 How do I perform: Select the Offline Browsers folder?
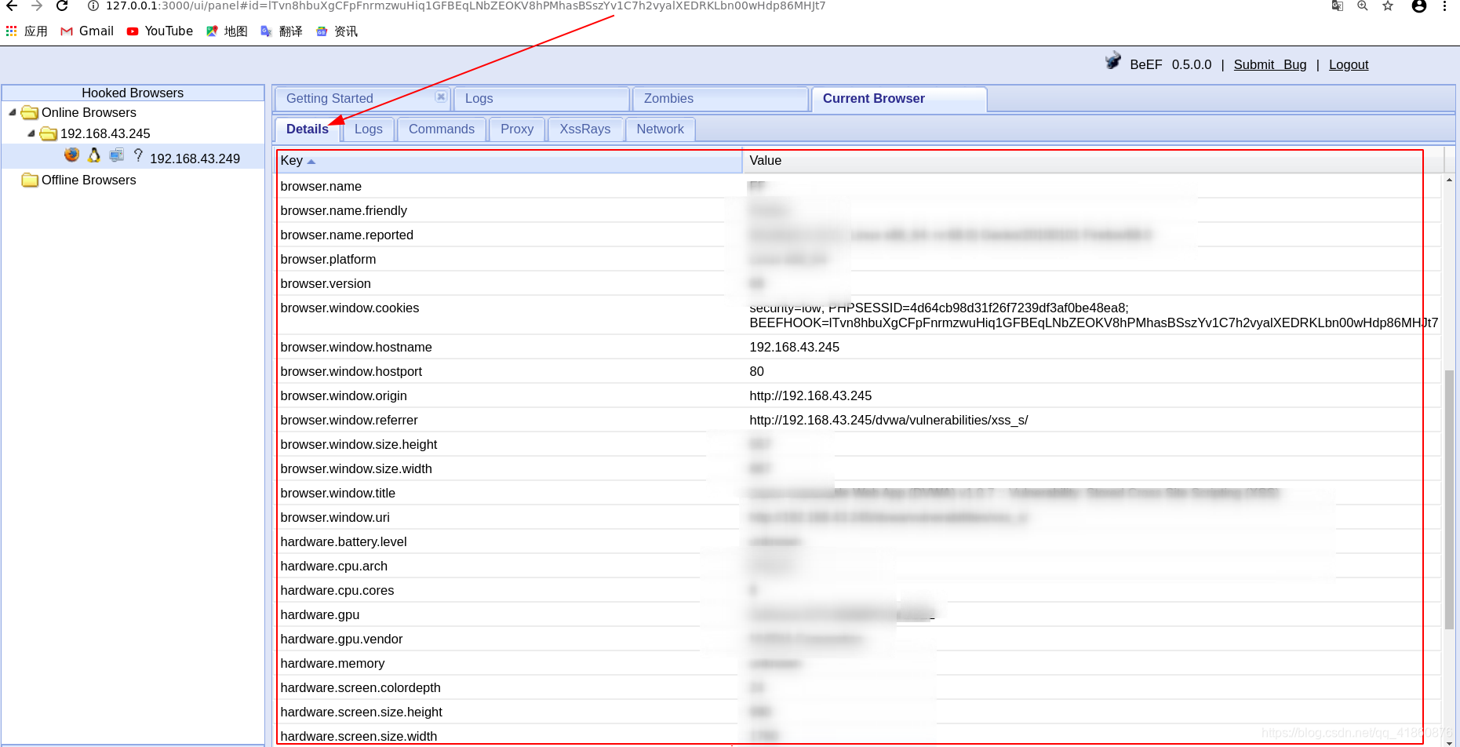coord(79,180)
